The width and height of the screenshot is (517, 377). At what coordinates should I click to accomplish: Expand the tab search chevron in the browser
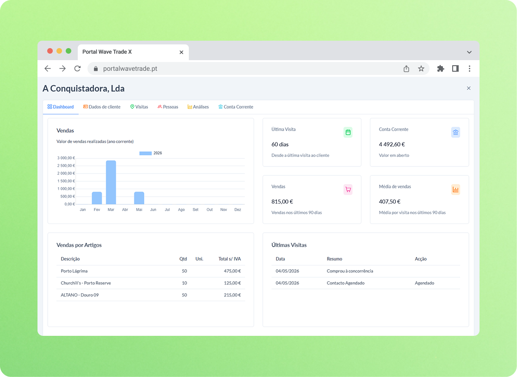click(x=469, y=52)
